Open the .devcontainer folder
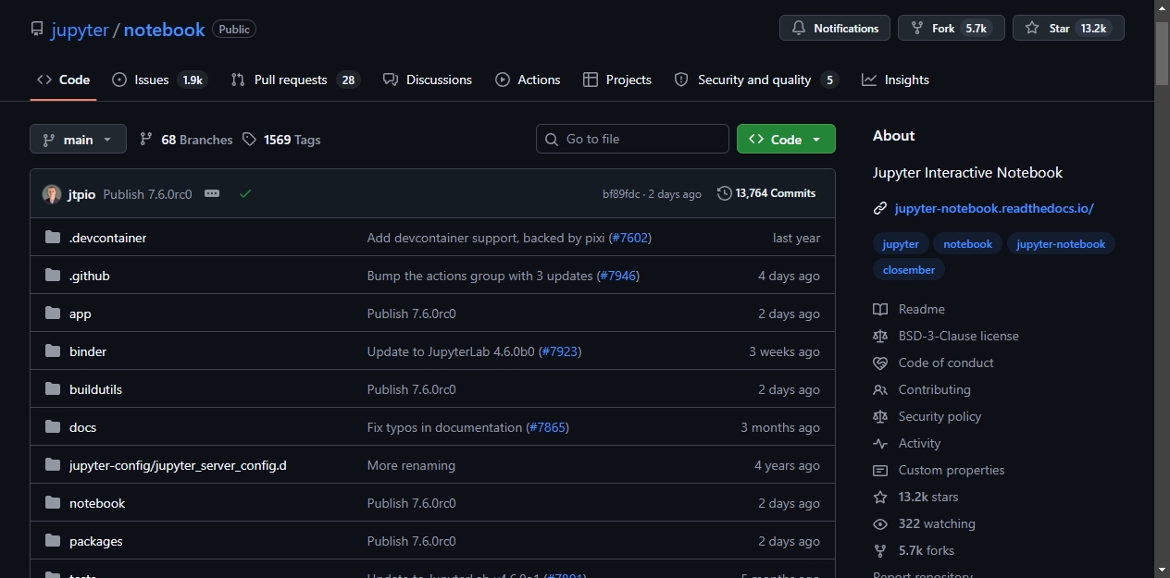The width and height of the screenshot is (1170, 578). 107,238
